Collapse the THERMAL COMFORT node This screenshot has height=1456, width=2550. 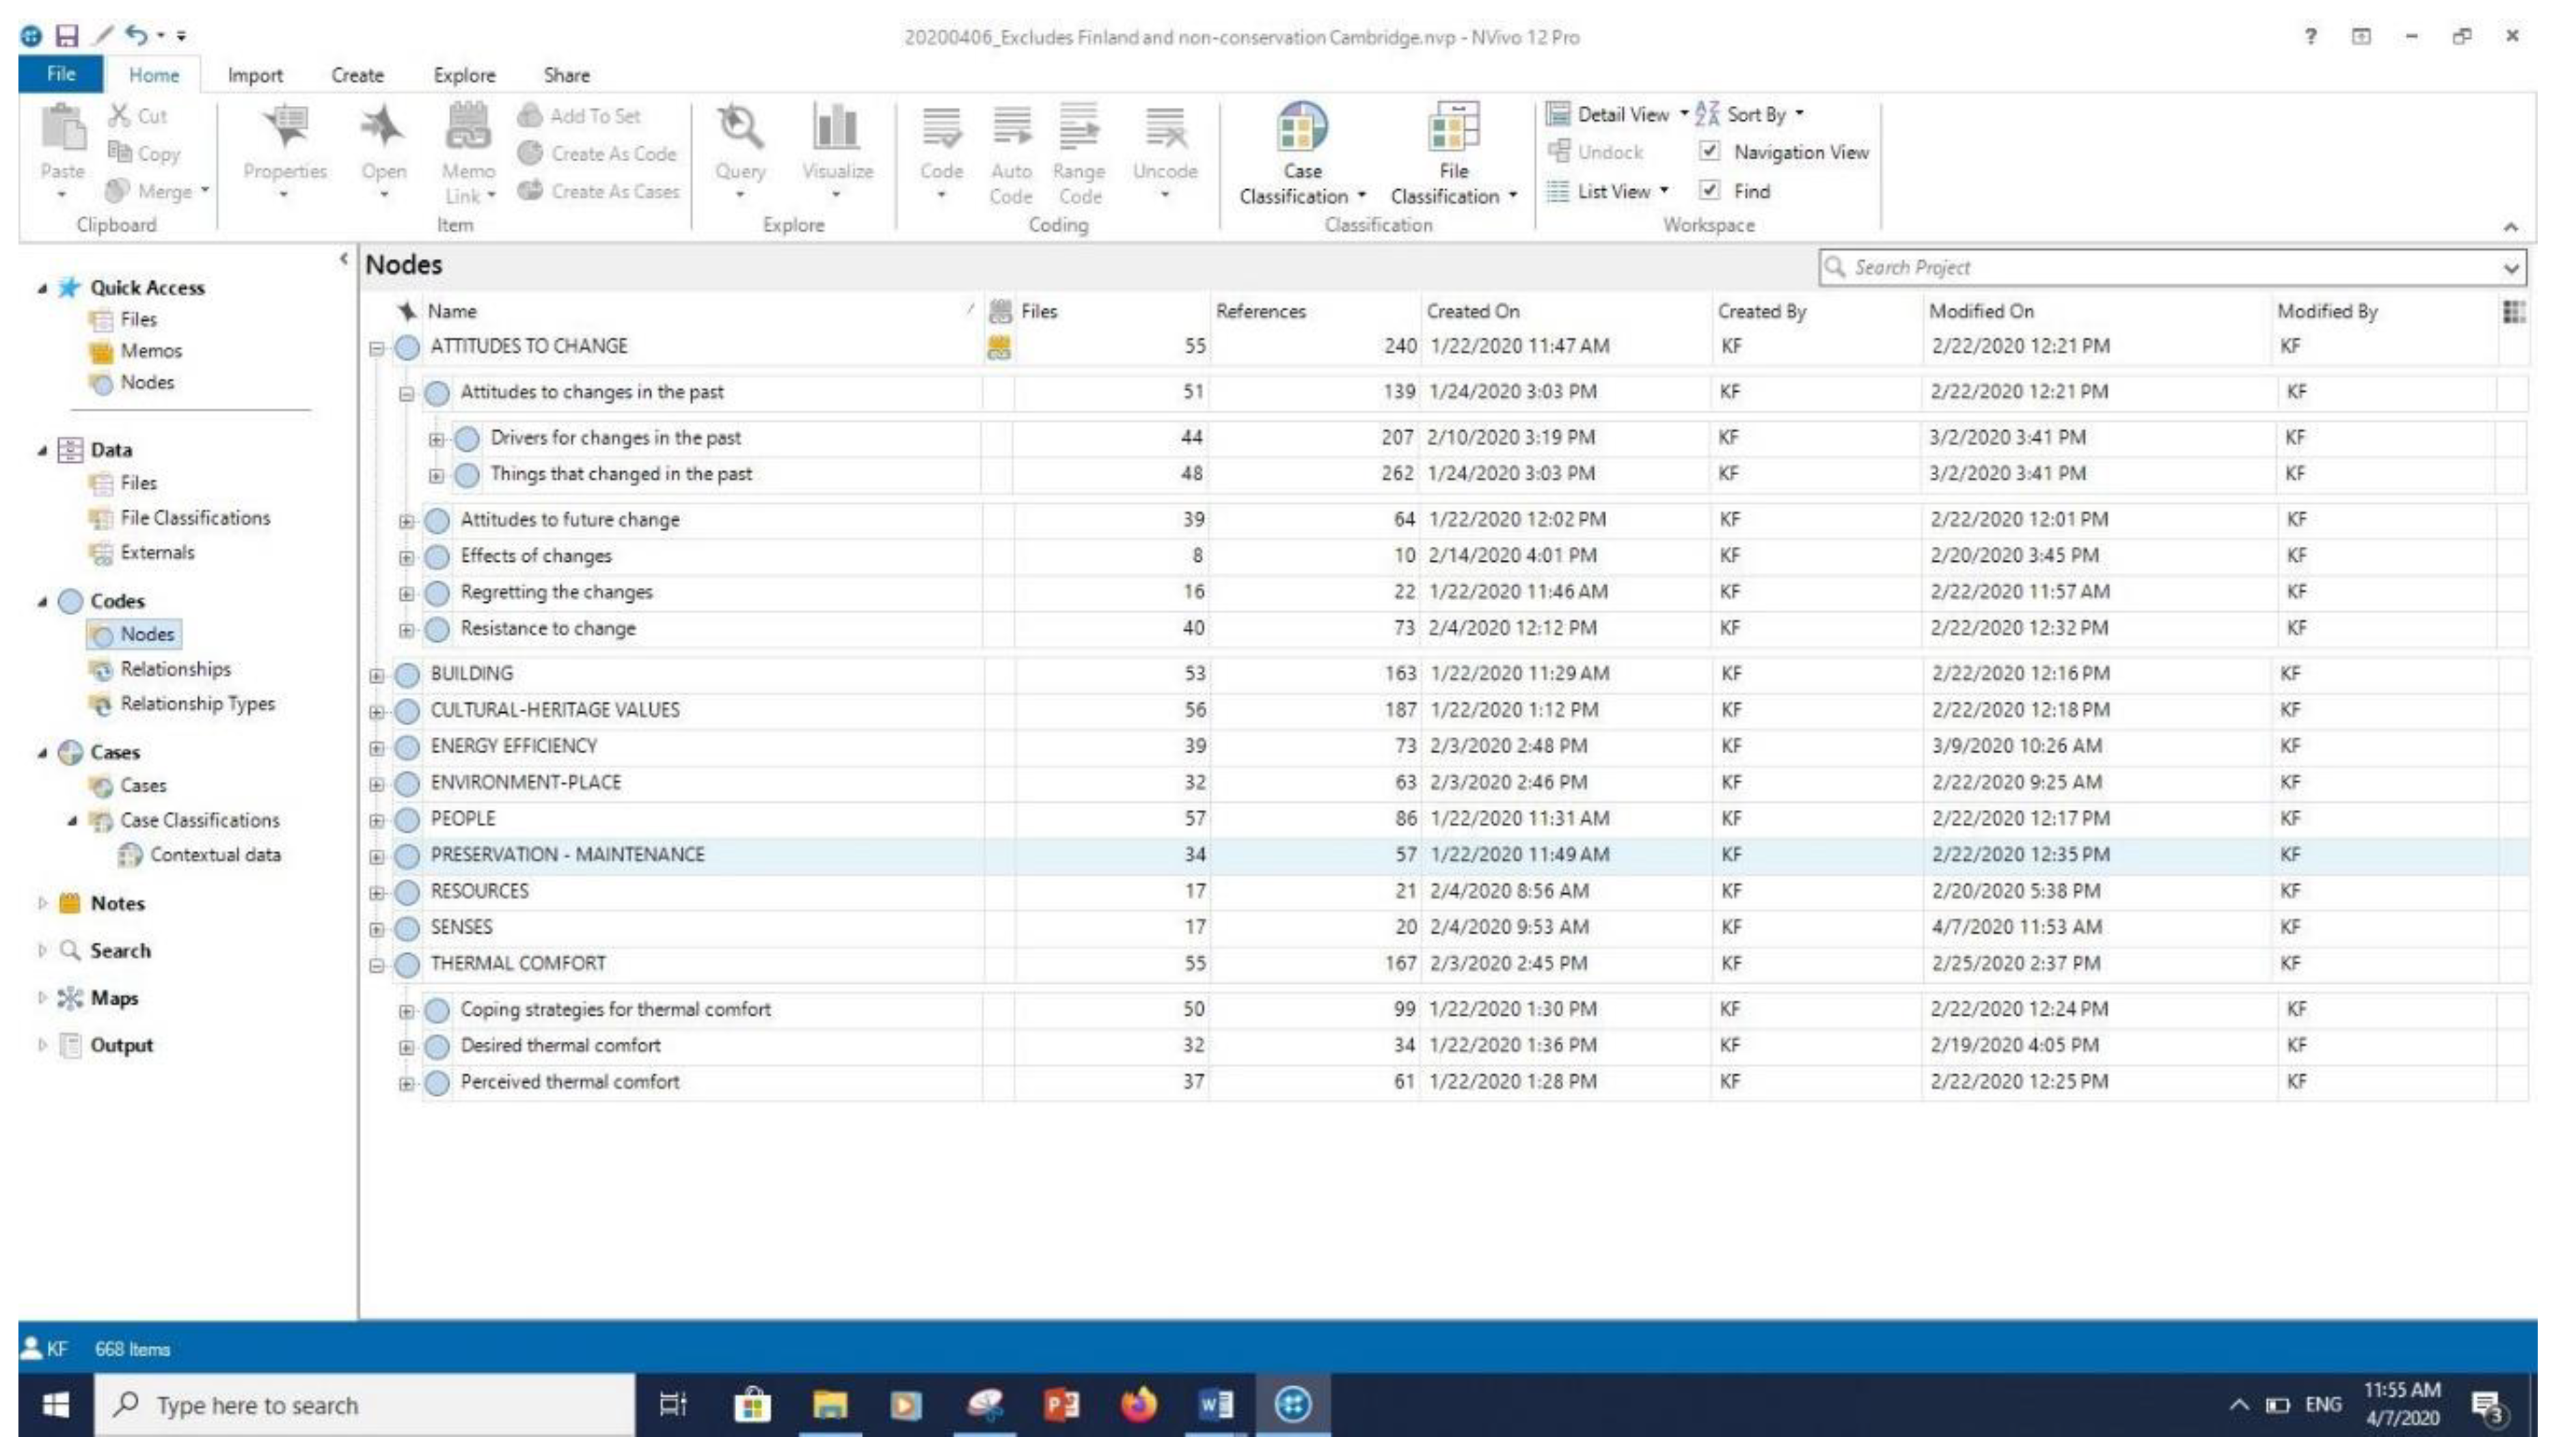377,966
